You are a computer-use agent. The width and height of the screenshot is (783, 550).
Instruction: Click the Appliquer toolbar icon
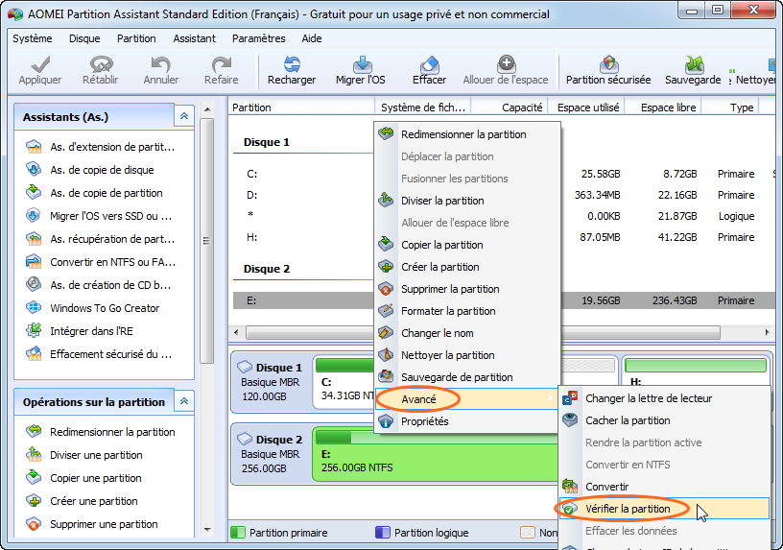(40, 64)
